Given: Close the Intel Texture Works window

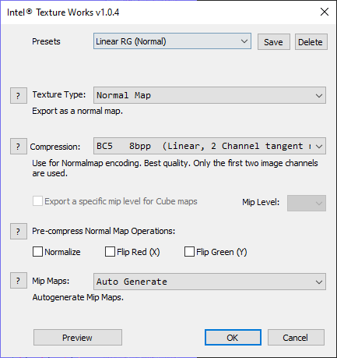Looking at the screenshot, I should point(325,12).
